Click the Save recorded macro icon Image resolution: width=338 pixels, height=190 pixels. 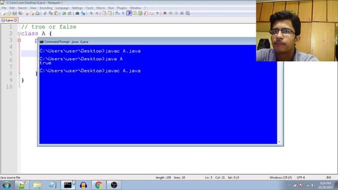coord(188,13)
